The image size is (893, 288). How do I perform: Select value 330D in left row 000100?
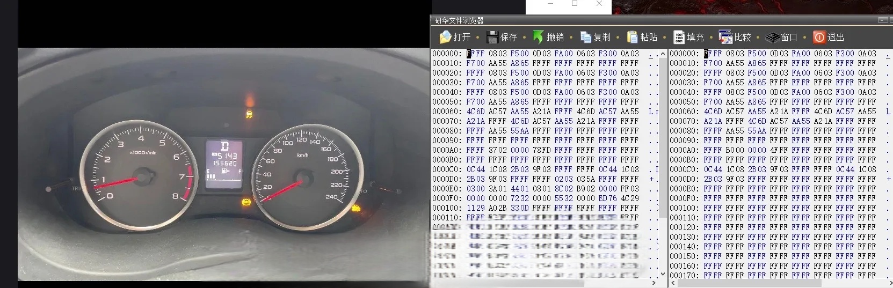(519, 208)
